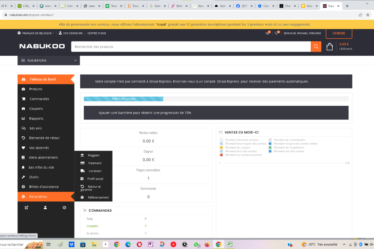Click the 30% profile completion progress bar
374x249 pixels.
coord(123,99)
